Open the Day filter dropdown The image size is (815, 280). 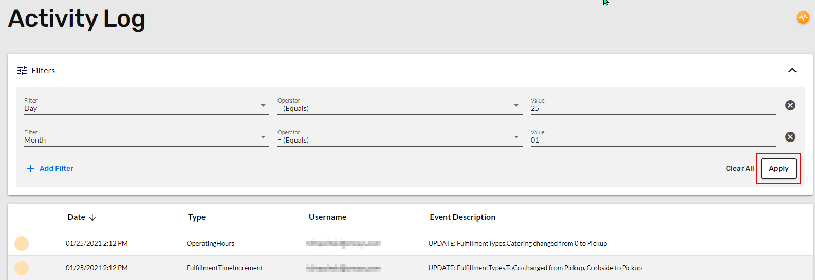tap(146, 106)
